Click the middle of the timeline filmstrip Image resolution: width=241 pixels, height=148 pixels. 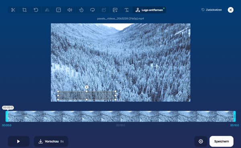tap(120, 116)
